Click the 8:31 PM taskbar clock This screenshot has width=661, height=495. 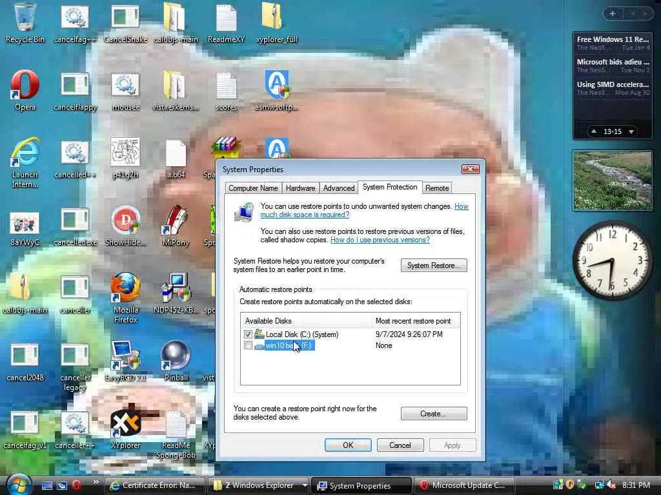pyautogui.click(x=636, y=485)
